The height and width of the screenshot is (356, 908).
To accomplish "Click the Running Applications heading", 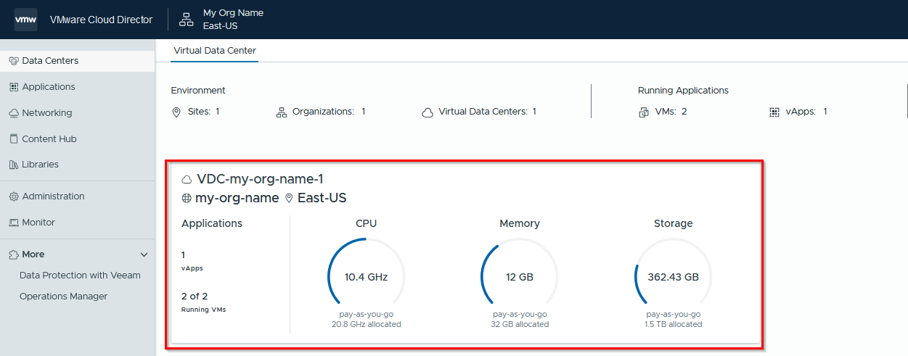I will (x=683, y=91).
